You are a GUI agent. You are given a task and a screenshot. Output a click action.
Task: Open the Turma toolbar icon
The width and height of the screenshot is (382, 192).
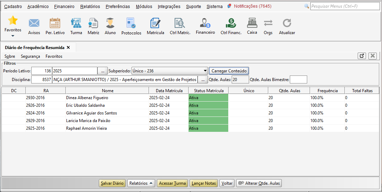pos(76,23)
